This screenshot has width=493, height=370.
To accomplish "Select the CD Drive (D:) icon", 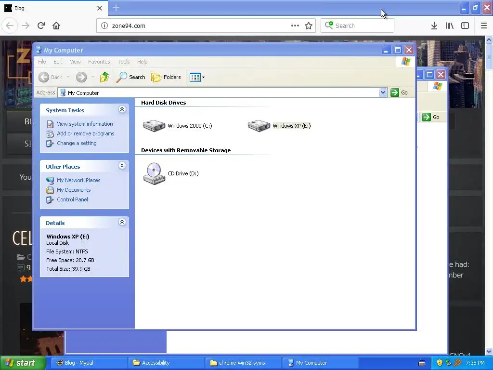I will [x=154, y=173].
